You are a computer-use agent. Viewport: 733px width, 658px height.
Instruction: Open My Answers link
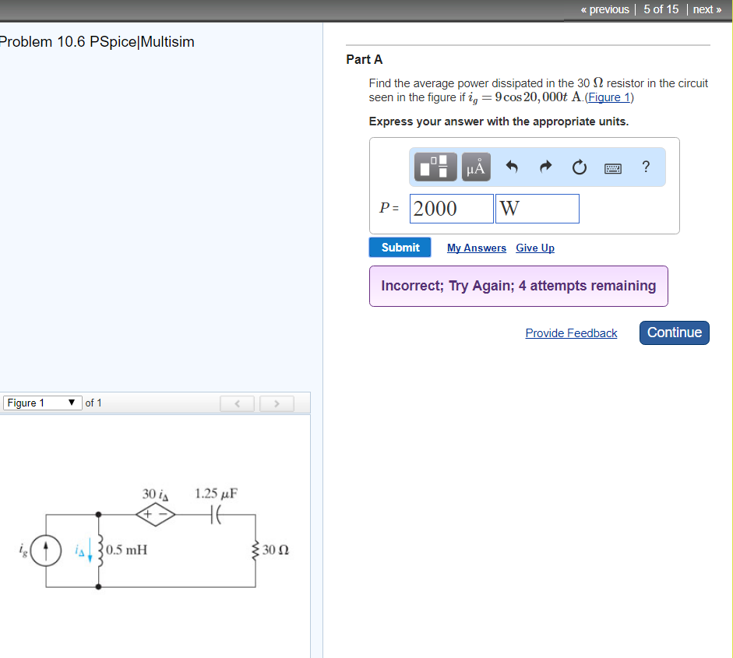click(x=476, y=248)
